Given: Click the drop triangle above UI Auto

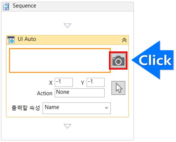Looking at the screenshot, I should tap(67, 26).
